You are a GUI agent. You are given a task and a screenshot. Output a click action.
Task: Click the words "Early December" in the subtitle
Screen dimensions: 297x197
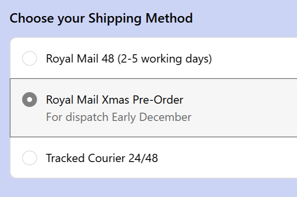(x=152, y=117)
